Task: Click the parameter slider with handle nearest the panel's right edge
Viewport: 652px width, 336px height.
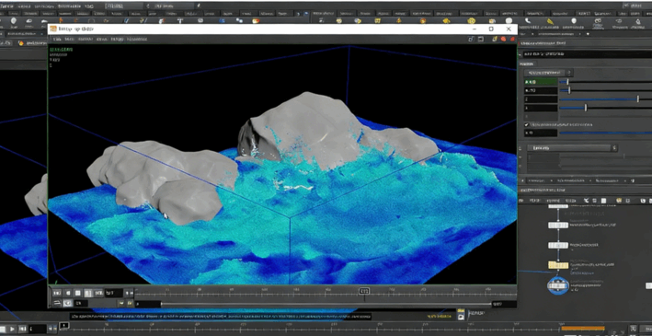Action: point(606,99)
